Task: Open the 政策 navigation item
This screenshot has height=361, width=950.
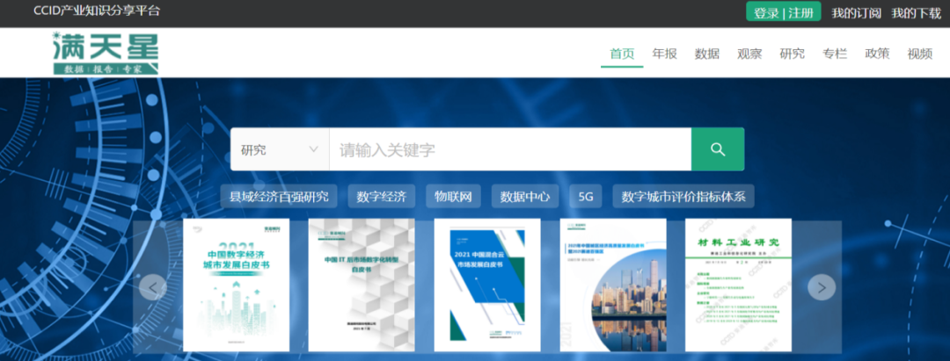Action: point(877,54)
